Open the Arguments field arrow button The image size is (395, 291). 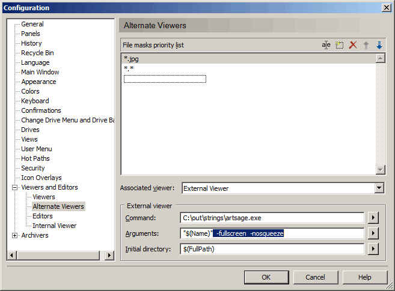click(373, 233)
